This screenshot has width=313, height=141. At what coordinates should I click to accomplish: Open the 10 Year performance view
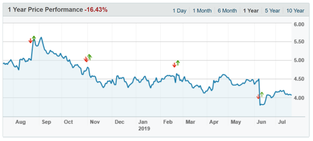(295, 11)
